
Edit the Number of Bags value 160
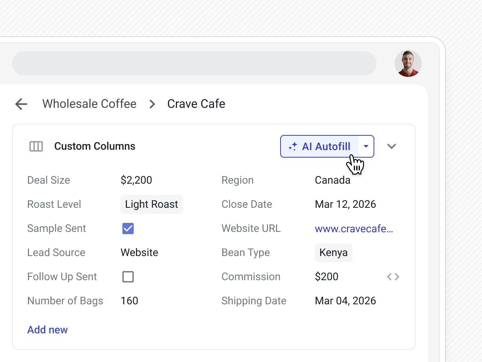[x=129, y=301]
